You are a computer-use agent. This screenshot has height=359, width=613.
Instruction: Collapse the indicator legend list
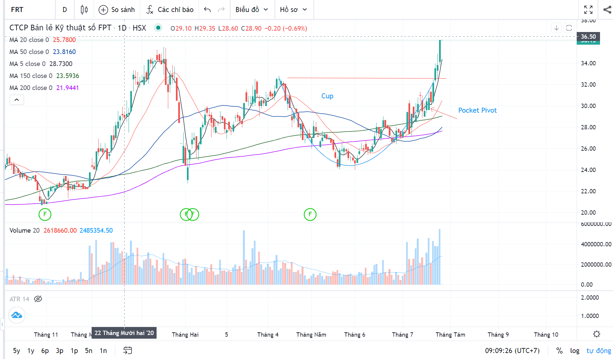[x=17, y=100]
